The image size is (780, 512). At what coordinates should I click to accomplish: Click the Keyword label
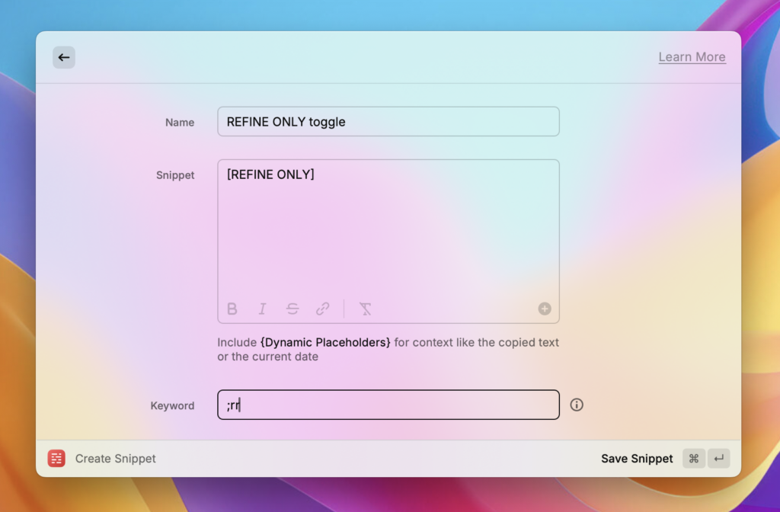[172, 406]
